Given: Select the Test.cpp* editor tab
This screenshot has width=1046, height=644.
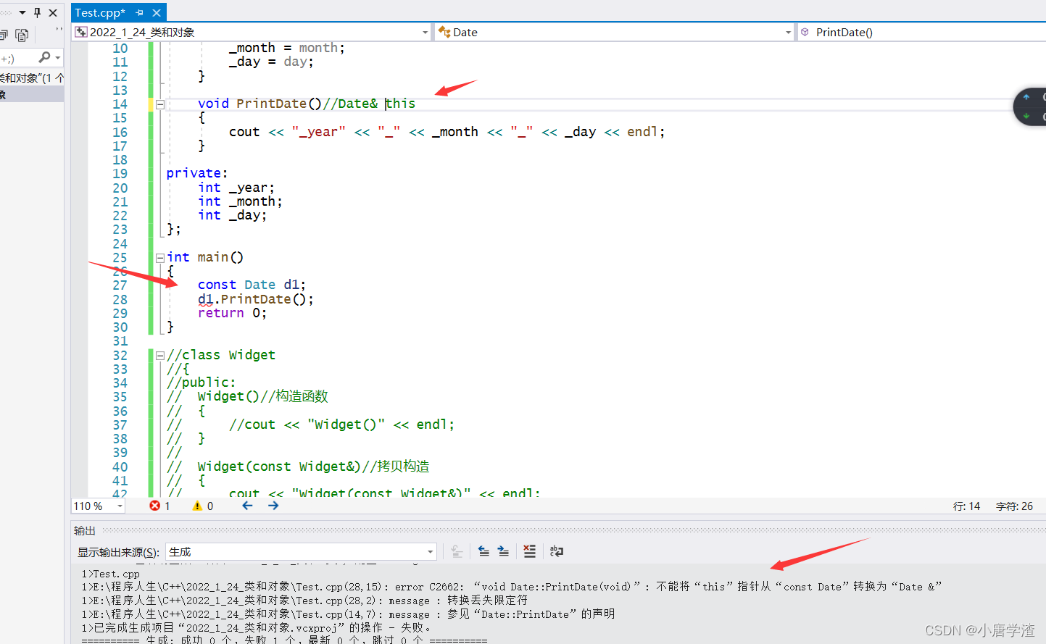Looking at the screenshot, I should [x=100, y=13].
